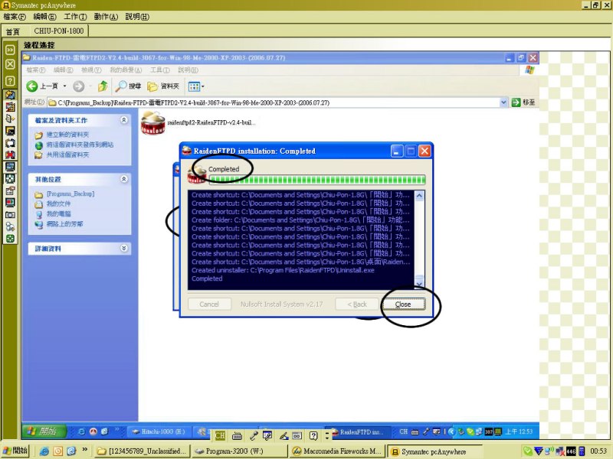The height and width of the screenshot is (459, 613).
Task: Switch to the CHIU-PON-1800 session tab
Action: 59,31
